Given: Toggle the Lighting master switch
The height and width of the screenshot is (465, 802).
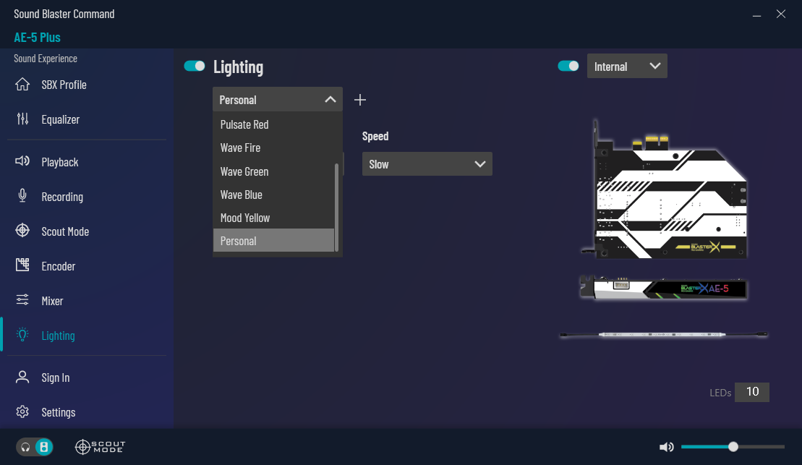Looking at the screenshot, I should point(195,66).
